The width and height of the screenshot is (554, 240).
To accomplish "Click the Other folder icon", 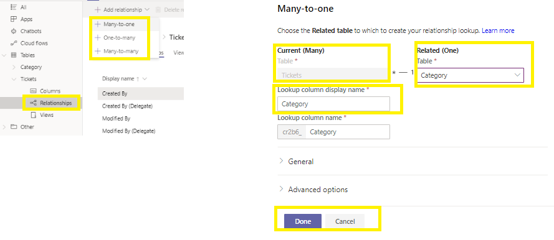I will (x=14, y=127).
